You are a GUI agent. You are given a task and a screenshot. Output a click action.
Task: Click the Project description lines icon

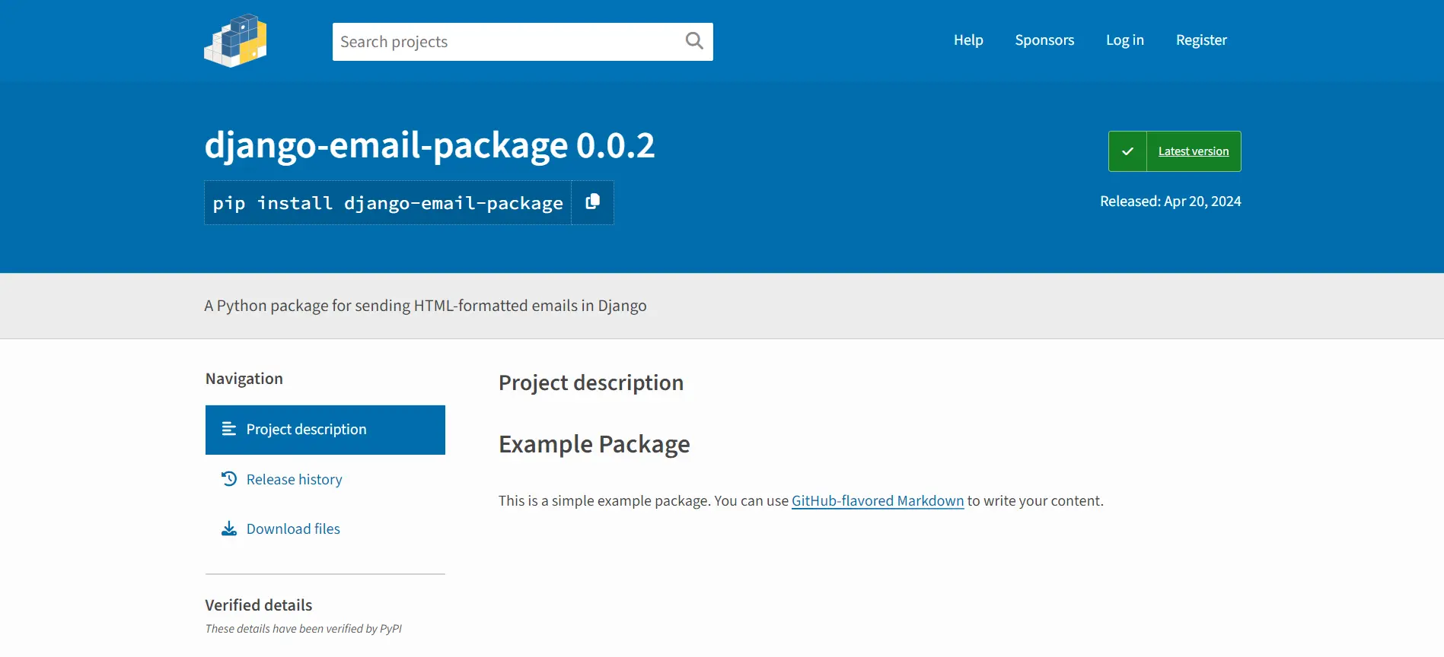pyautogui.click(x=229, y=429)
